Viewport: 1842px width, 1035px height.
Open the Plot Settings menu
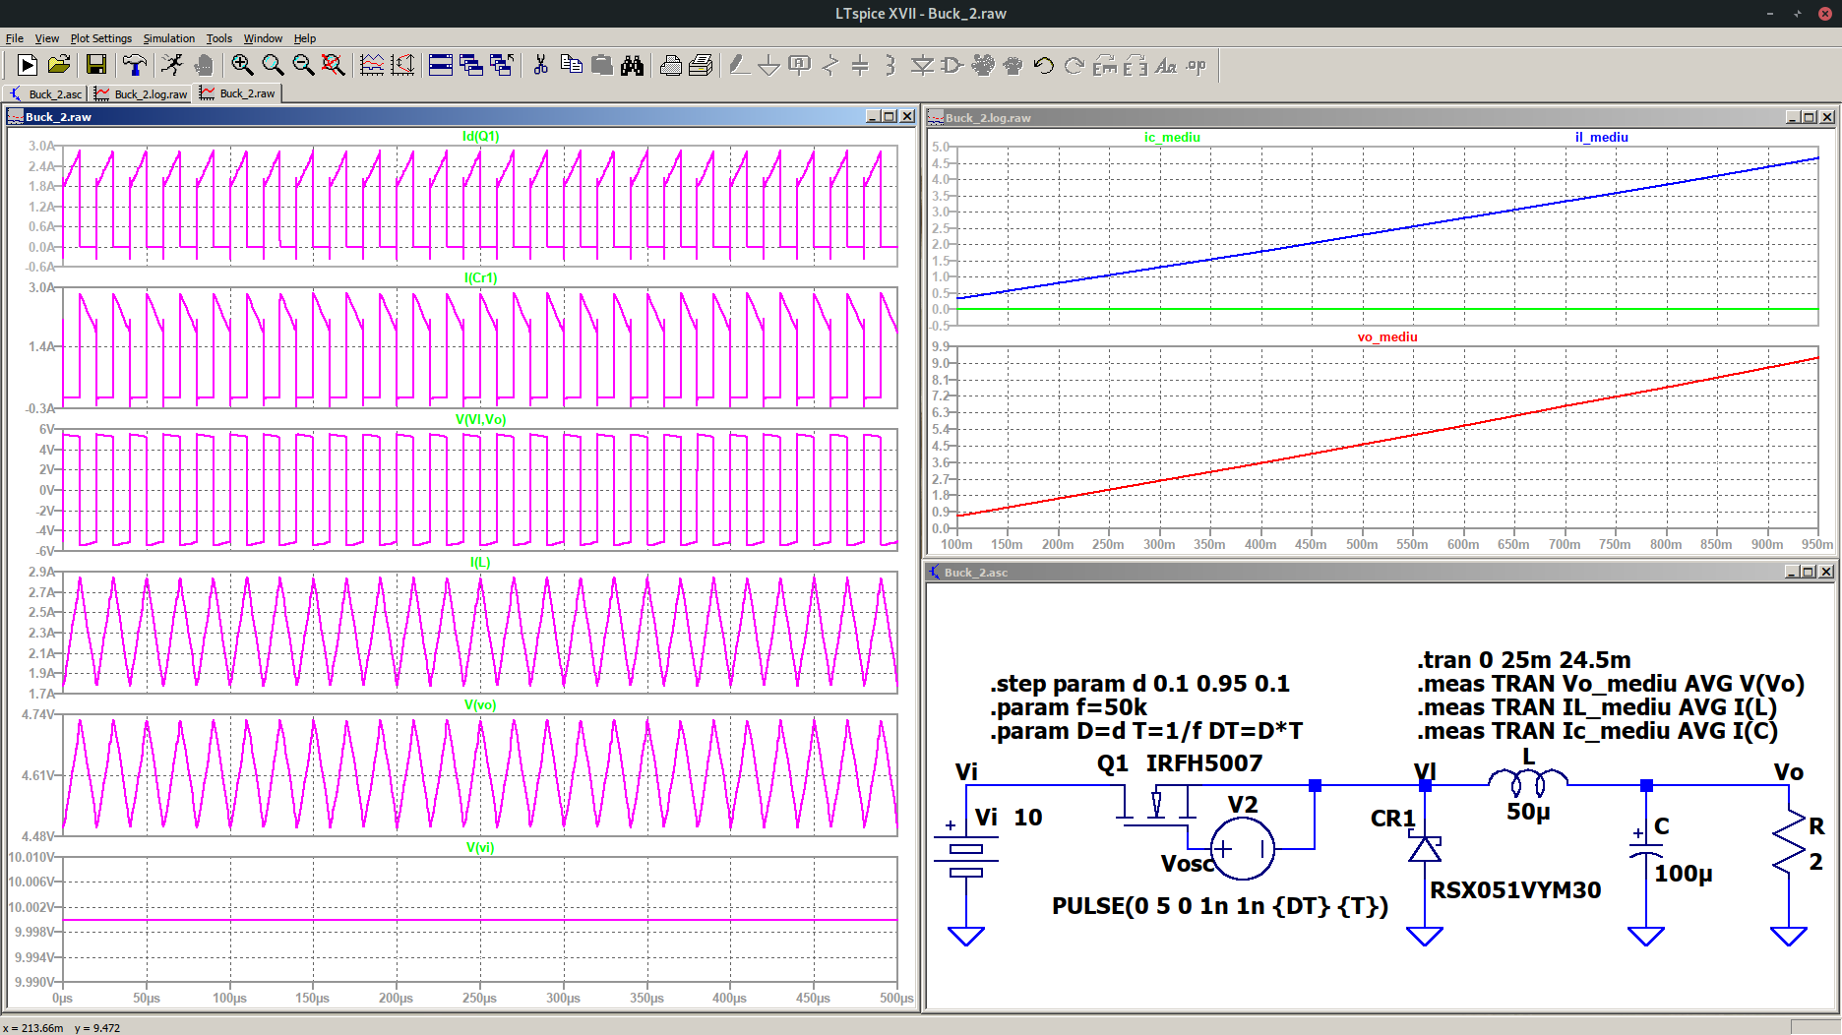coord(101,38)
